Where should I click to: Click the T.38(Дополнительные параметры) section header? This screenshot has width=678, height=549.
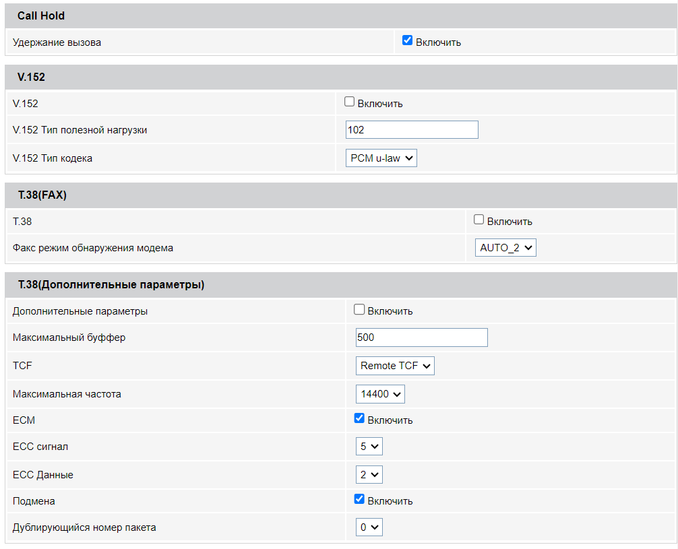tap(111, 285)
